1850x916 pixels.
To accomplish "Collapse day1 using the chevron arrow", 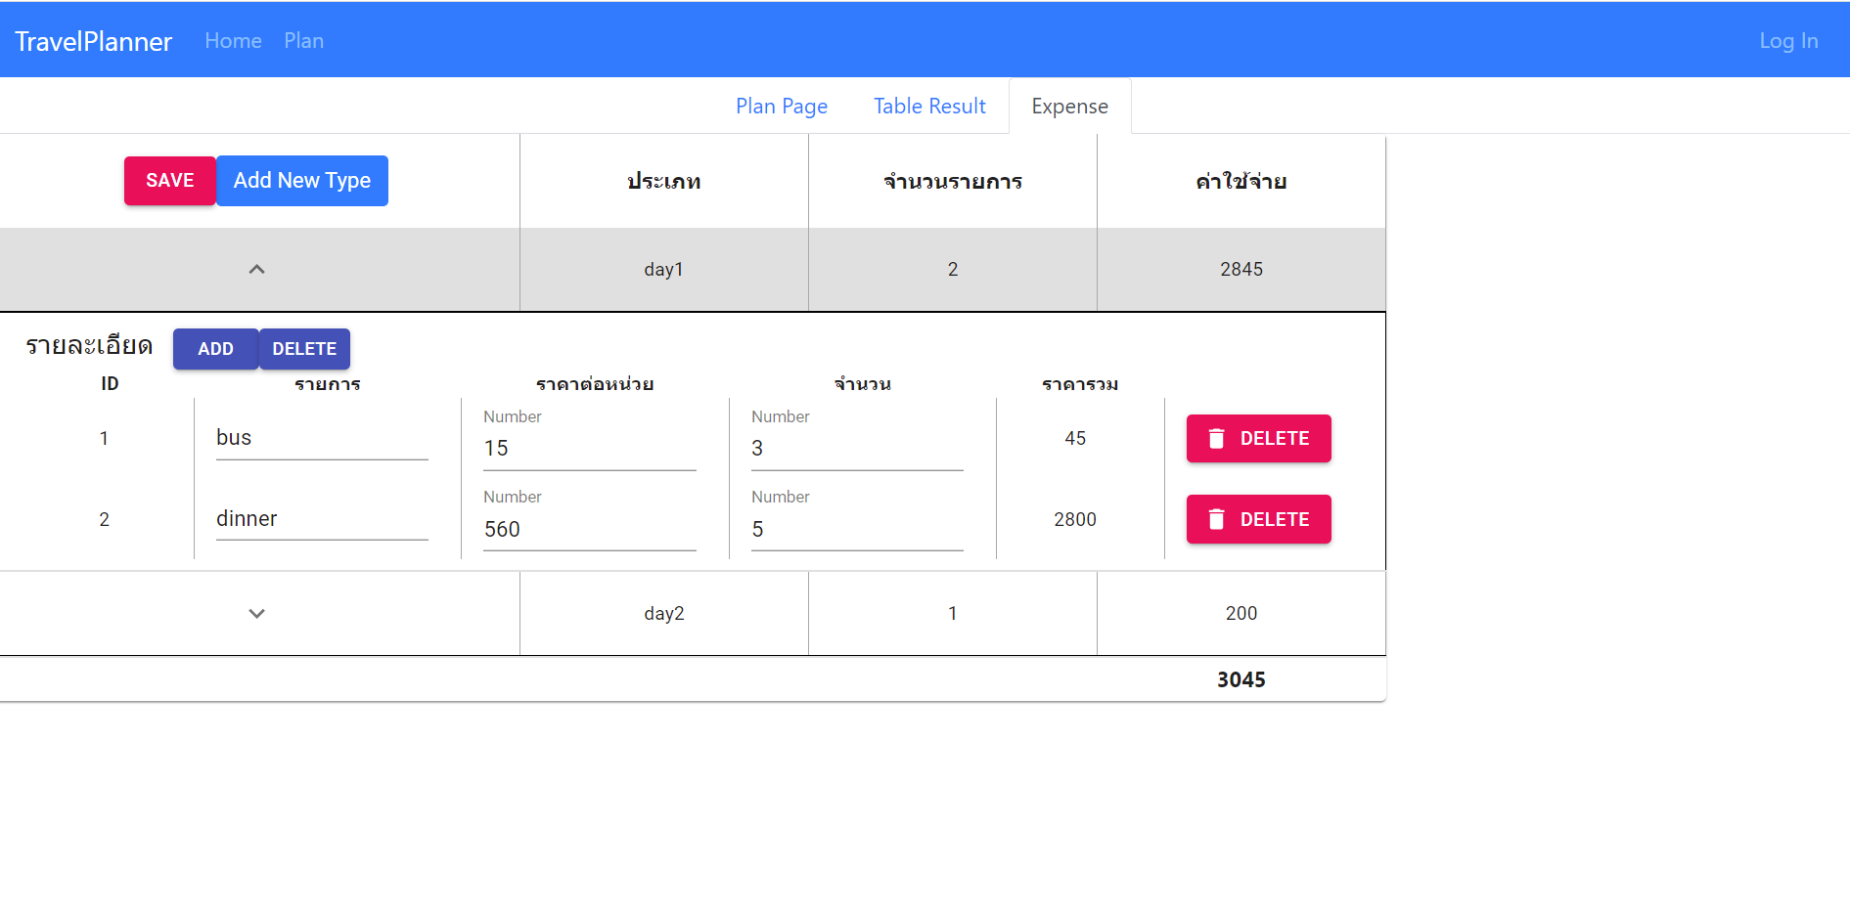I will pyautogui.click(x=256, y=269).
